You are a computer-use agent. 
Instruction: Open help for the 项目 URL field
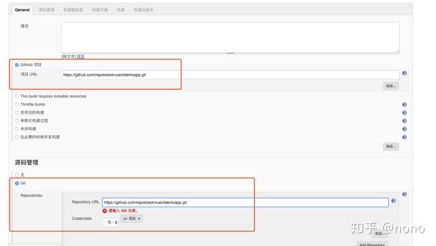pyautogui.click(x=405, y=73)
